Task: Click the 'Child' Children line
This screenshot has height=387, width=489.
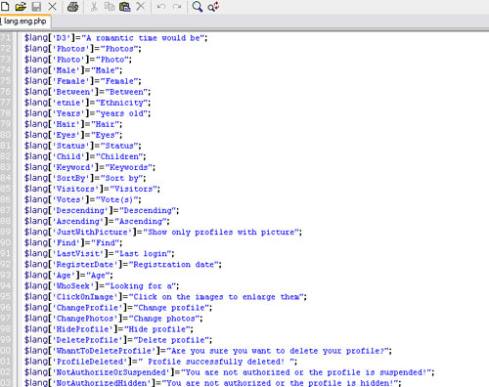Action: (85, 156)
